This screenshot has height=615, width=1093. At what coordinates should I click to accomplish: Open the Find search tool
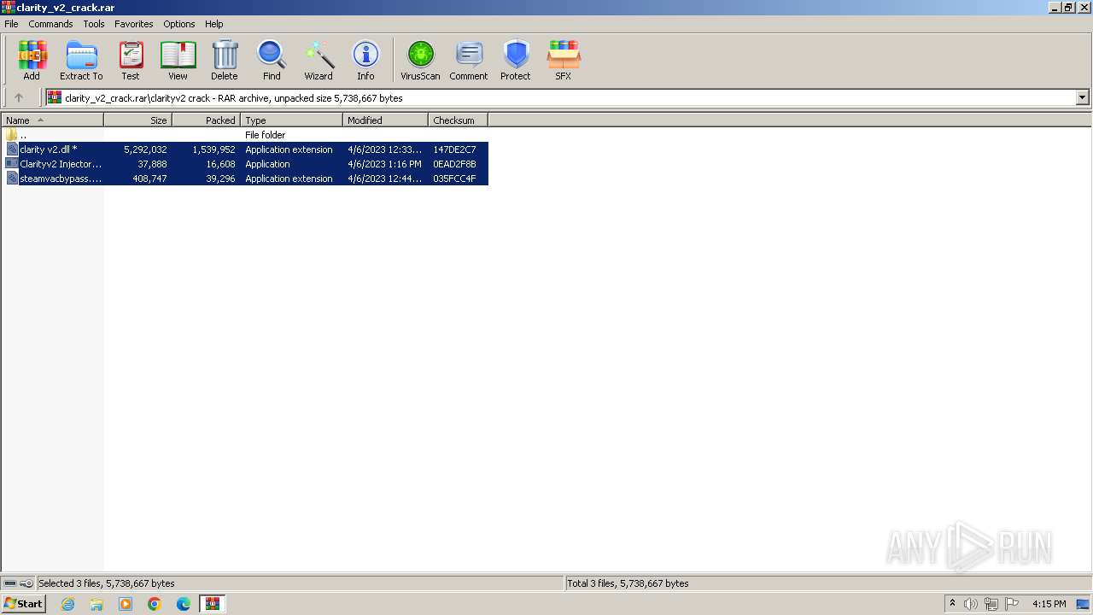point(272,60)
